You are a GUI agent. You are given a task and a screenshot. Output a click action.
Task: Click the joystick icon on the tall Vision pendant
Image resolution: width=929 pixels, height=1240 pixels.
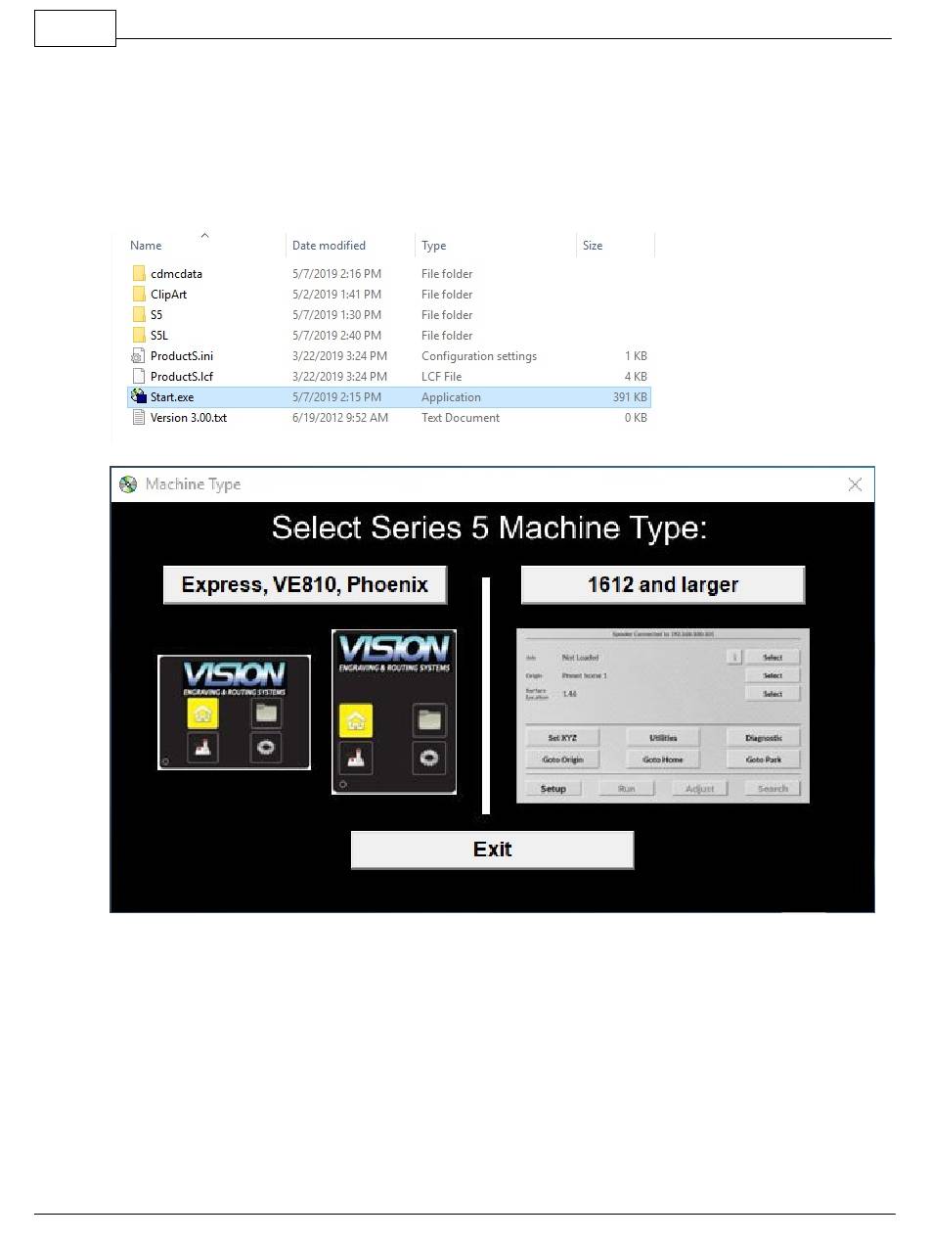pos(356,758)
